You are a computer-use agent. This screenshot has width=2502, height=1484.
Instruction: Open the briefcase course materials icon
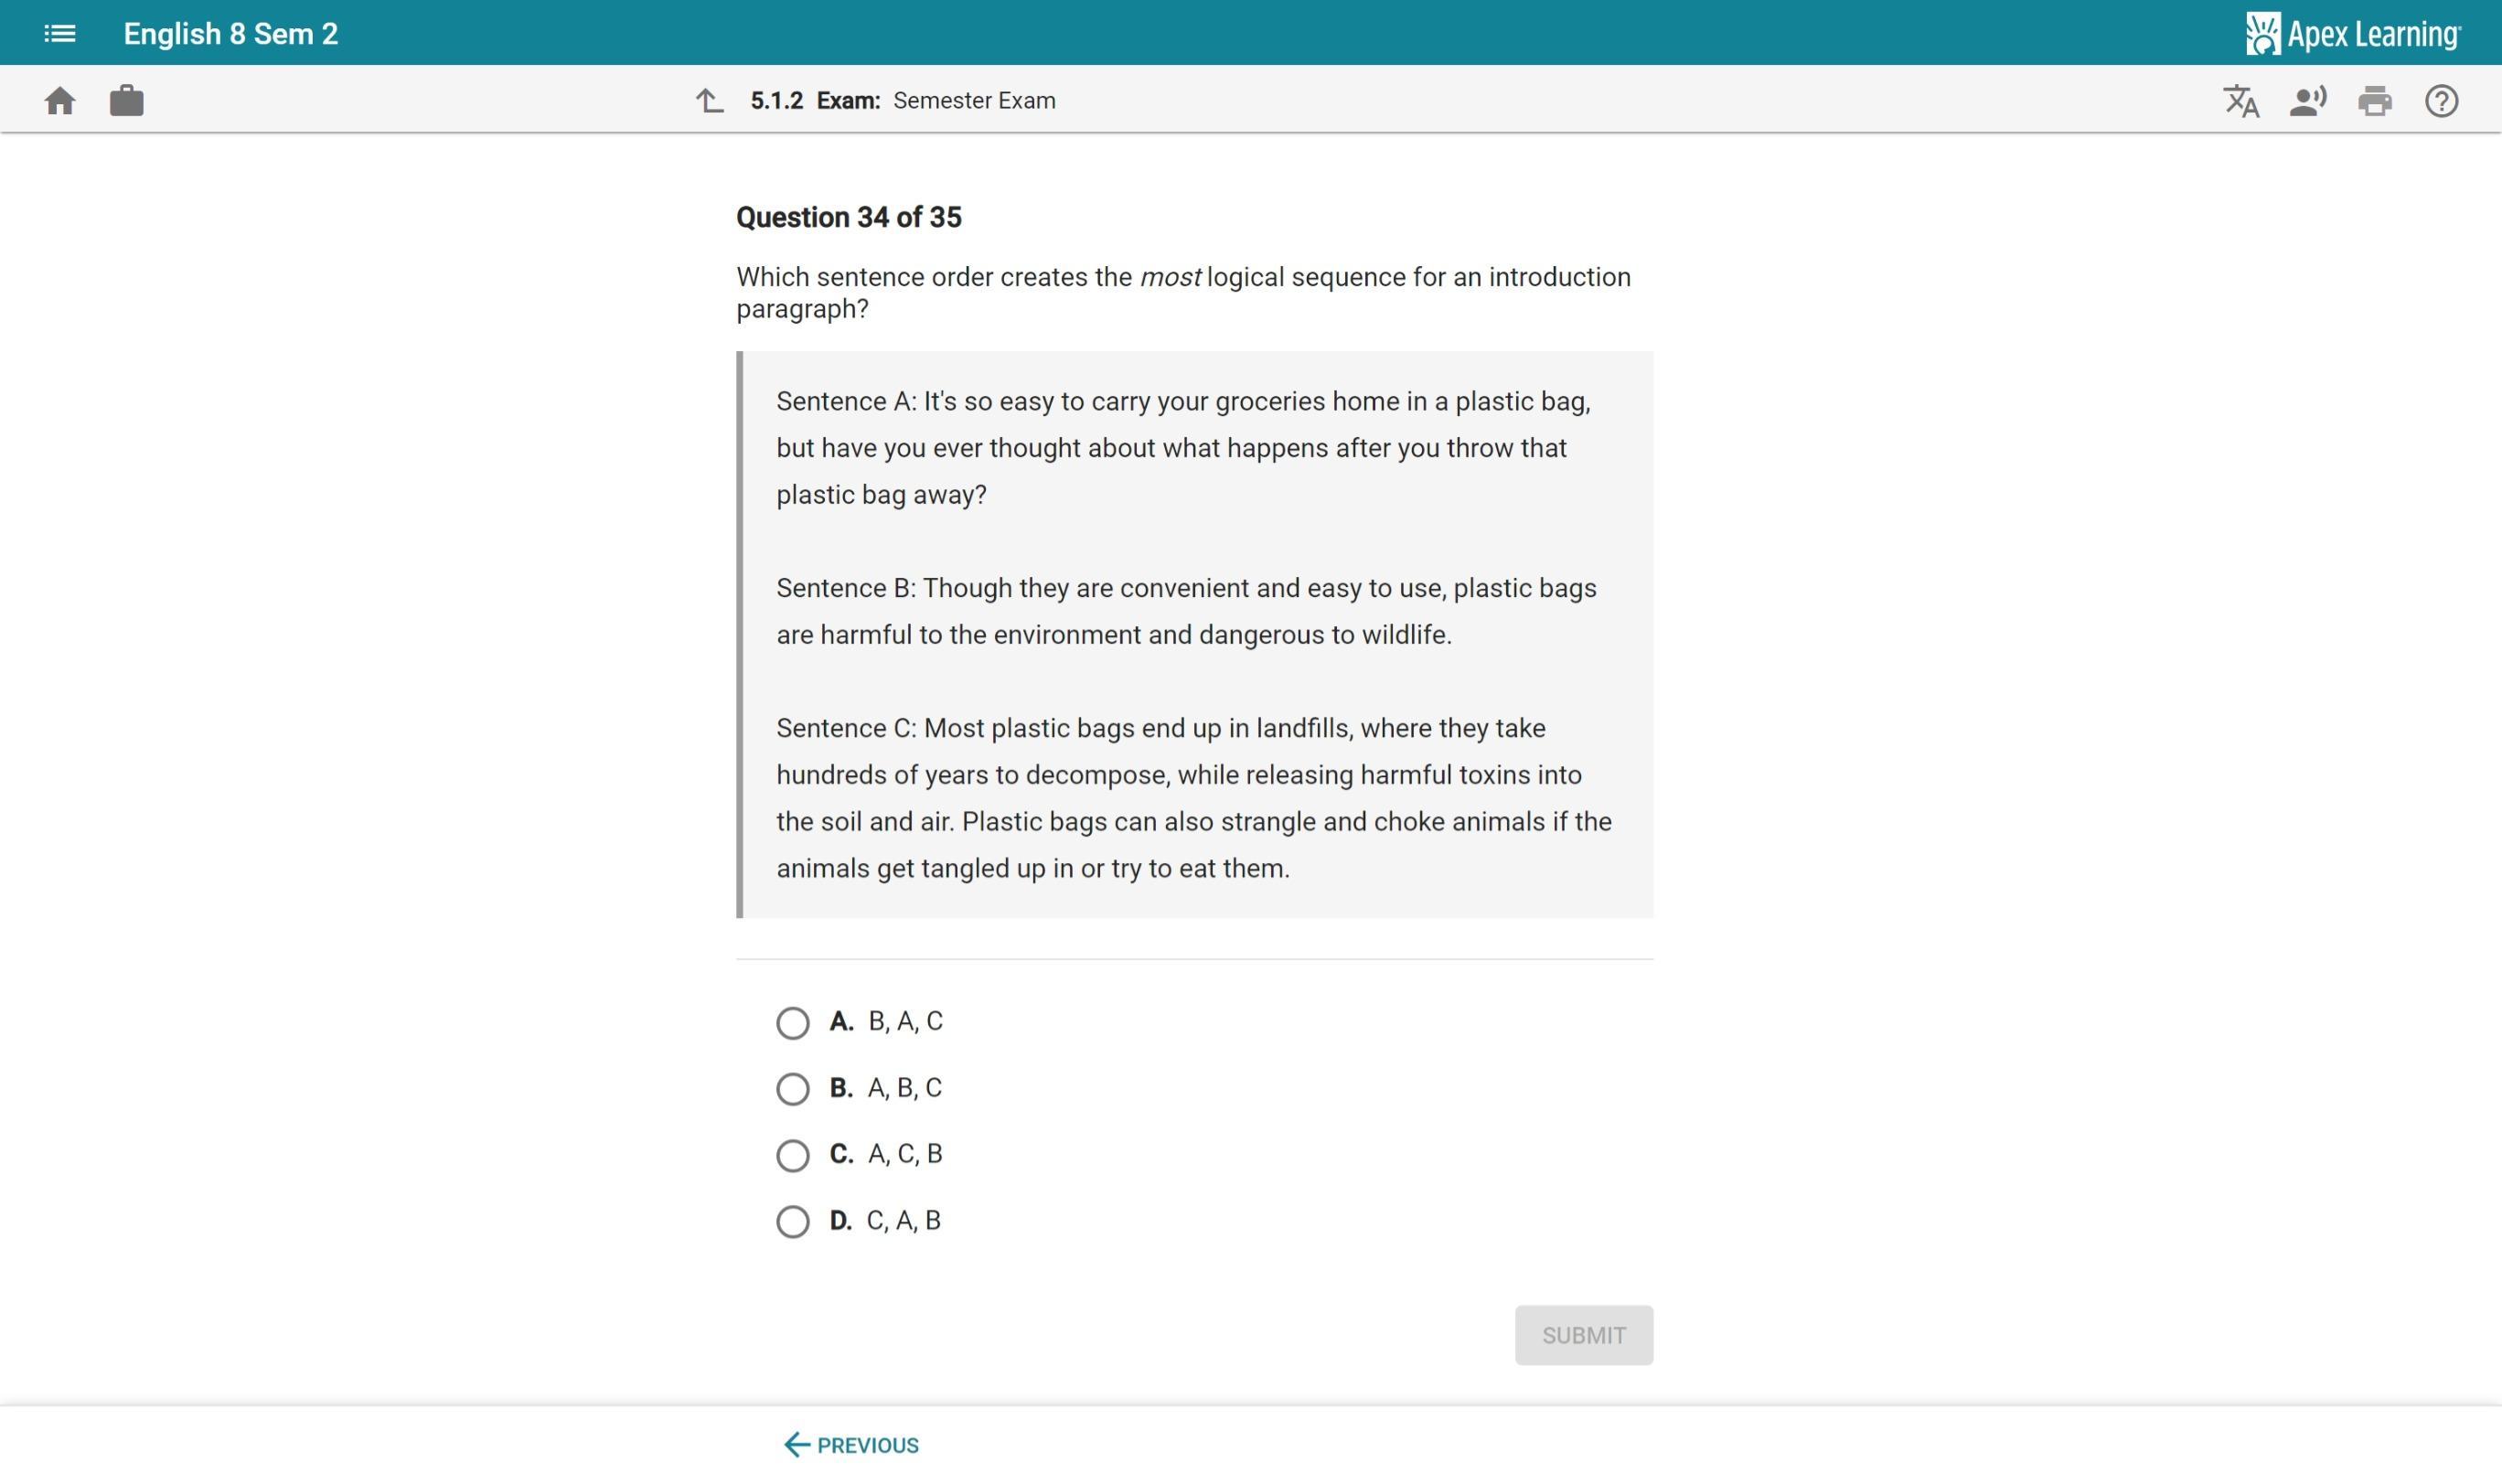click(126, 101)
